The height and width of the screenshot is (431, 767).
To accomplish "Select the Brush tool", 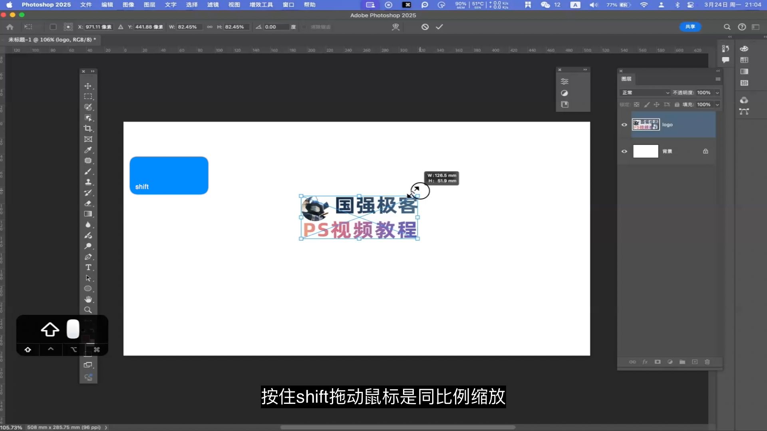I will point(88,171).
